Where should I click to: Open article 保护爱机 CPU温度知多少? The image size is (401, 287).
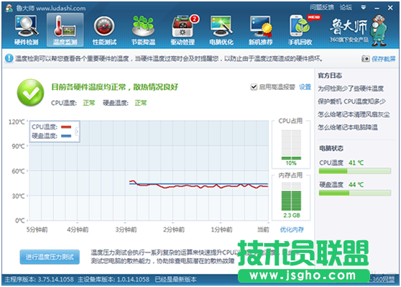click(x=351, y=101)
